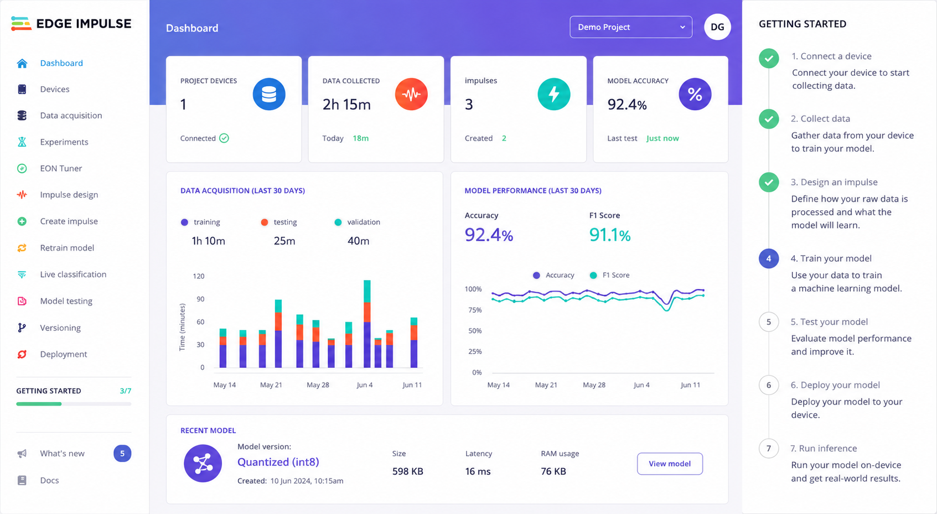Click the 16 ms latency value
This screenshot has height=514, width=937.
click(478, 471)
